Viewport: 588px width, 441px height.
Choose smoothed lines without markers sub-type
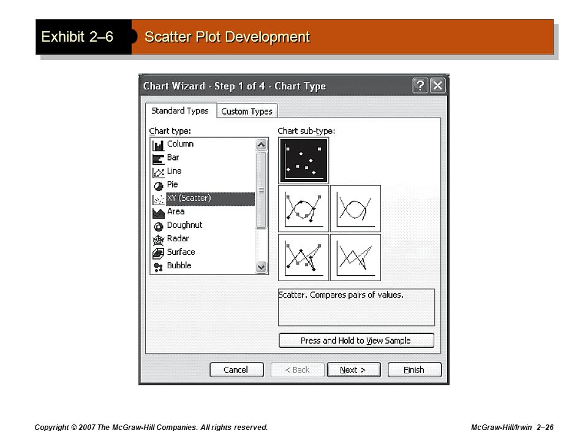click(x=355, y=208)
